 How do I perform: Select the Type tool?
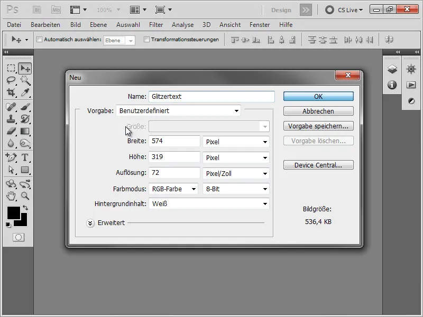click(x=25, y=157)
